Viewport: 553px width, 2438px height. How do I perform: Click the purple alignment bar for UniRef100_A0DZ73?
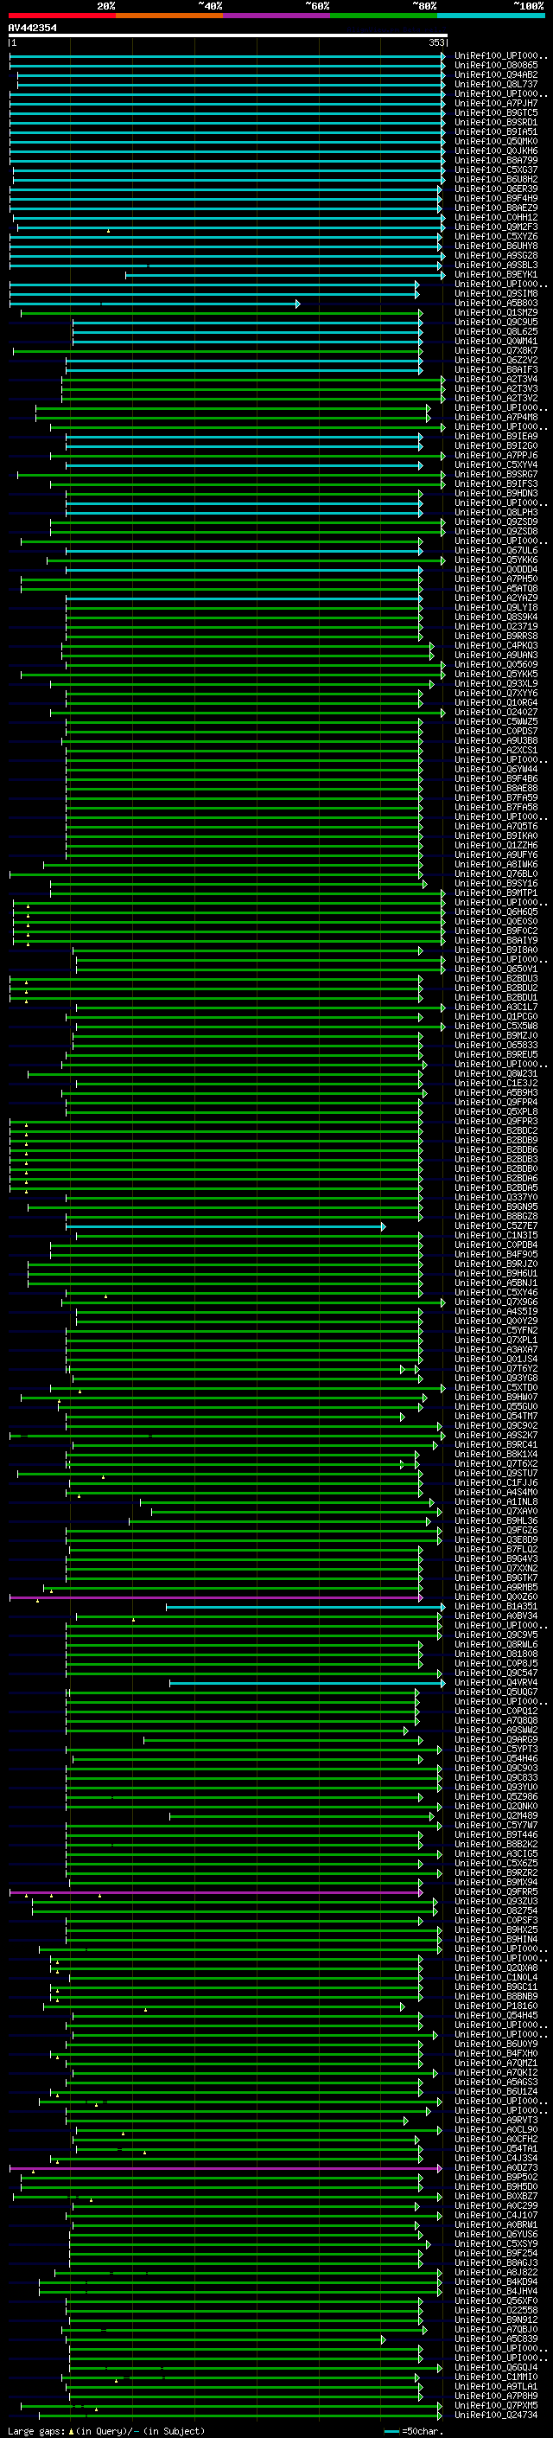(226, 2168)
